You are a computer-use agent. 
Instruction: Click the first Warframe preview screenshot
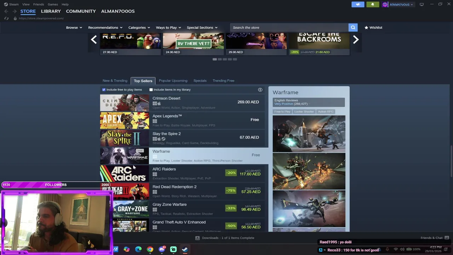coord(309,134)
